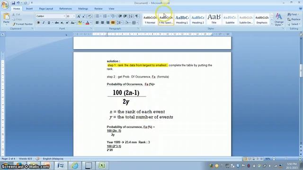
Task: Open the line spacing menu
Action: [x=119, y=23]
